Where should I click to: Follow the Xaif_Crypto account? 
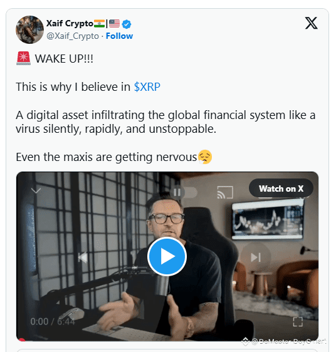tap(119, 36)
